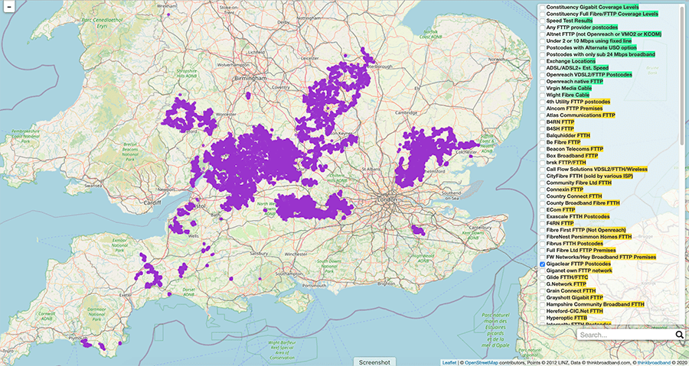The height and width of the screenshot is (366, 689).
Task: Click the Postcodes with Alternate USO option label
Action: click(x=592, y=48)
